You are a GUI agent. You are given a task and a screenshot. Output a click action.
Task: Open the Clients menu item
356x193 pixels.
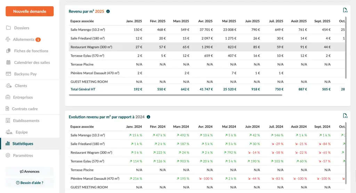point(21,86)
